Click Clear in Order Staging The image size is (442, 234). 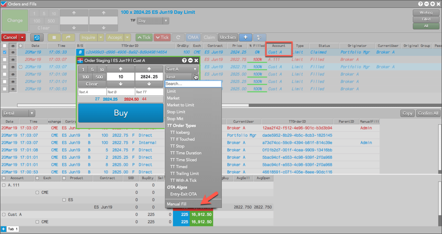point(92,84)
